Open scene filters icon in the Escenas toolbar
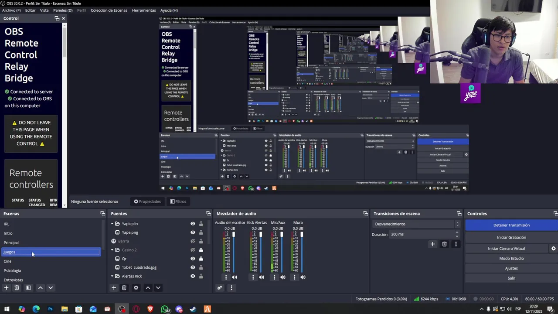Screen dimensions: 558x314 (28, 288)
